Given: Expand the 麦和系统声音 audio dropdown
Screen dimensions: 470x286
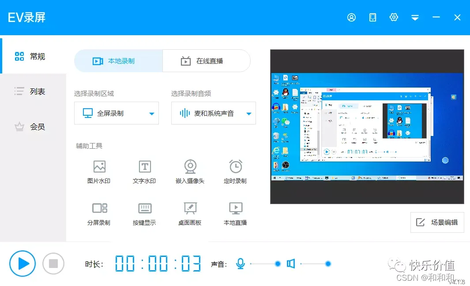Looking at the screenshot, I should (x=214, y=113).
